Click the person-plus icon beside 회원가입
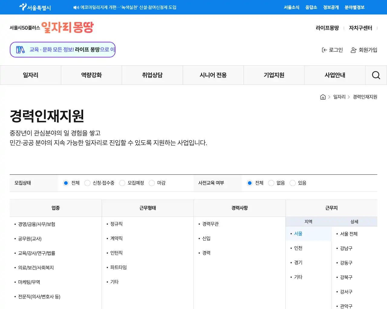 353,50
